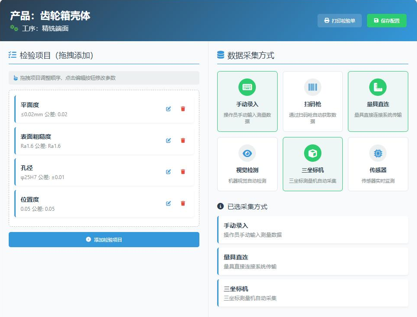Click the eye icon on the 视觉检测 card
Viewport: 417px width, 317px height.
point(247,153)
